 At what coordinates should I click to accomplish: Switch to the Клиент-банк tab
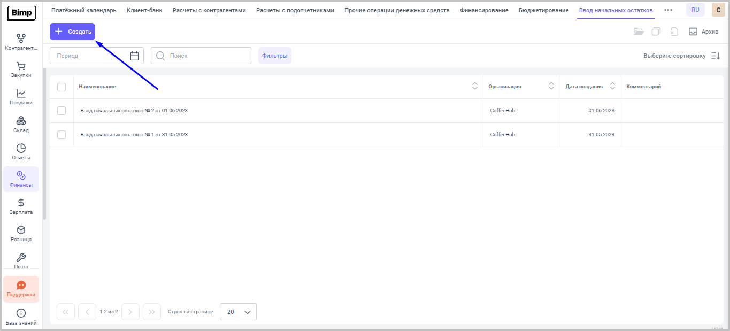[144, 10]
